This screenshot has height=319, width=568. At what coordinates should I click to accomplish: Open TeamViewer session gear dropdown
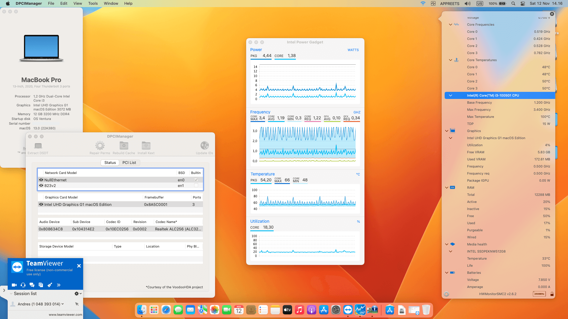point(78,294)
